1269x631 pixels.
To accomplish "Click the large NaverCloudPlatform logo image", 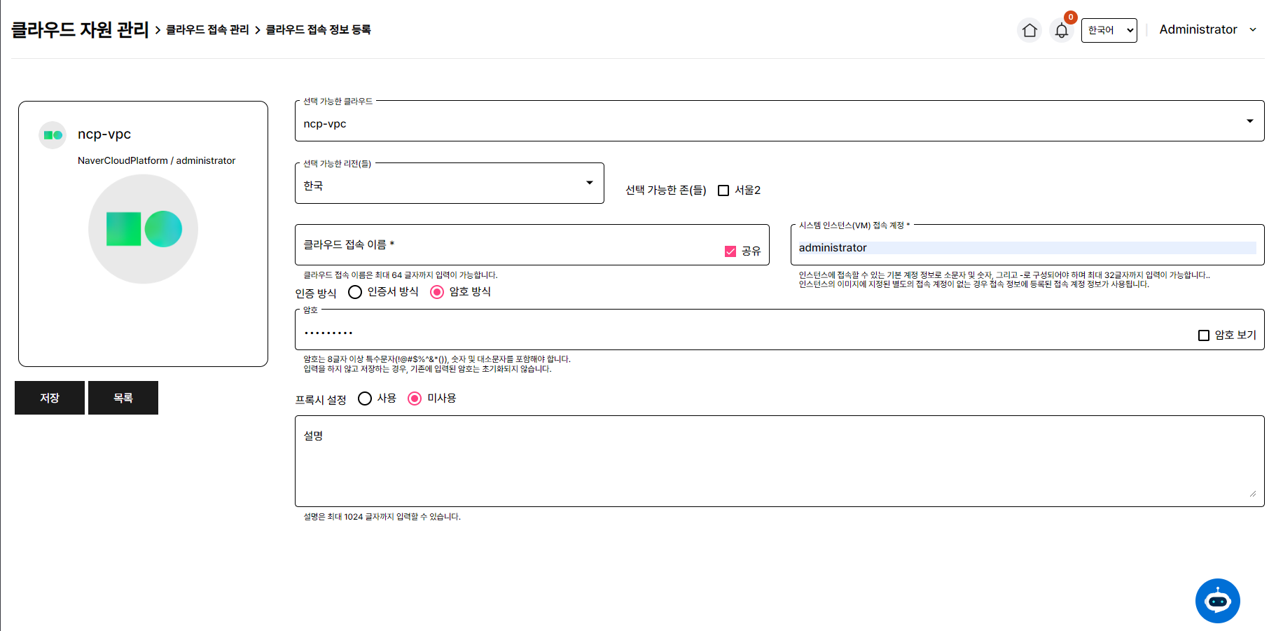I will pyautogui.click(x=144, y=229).
